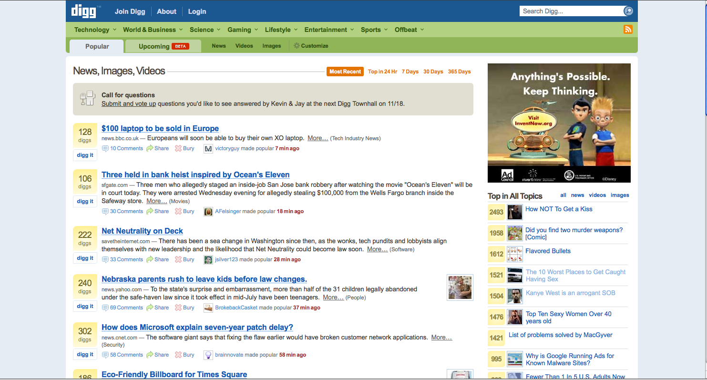Open BrokebackCasket's avatar icon
Screen dimensions: 707x380
coord(208,308)
